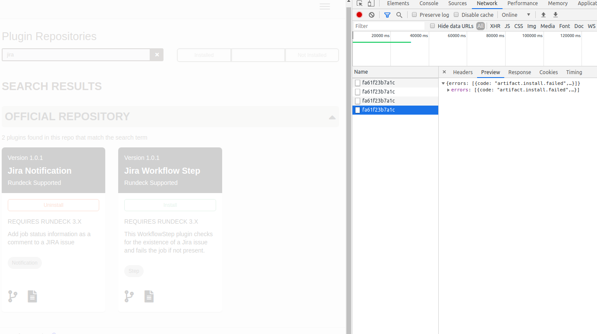Clear the jira search field
This screenshot has height=334, width=597.
(x=157, y=54)
